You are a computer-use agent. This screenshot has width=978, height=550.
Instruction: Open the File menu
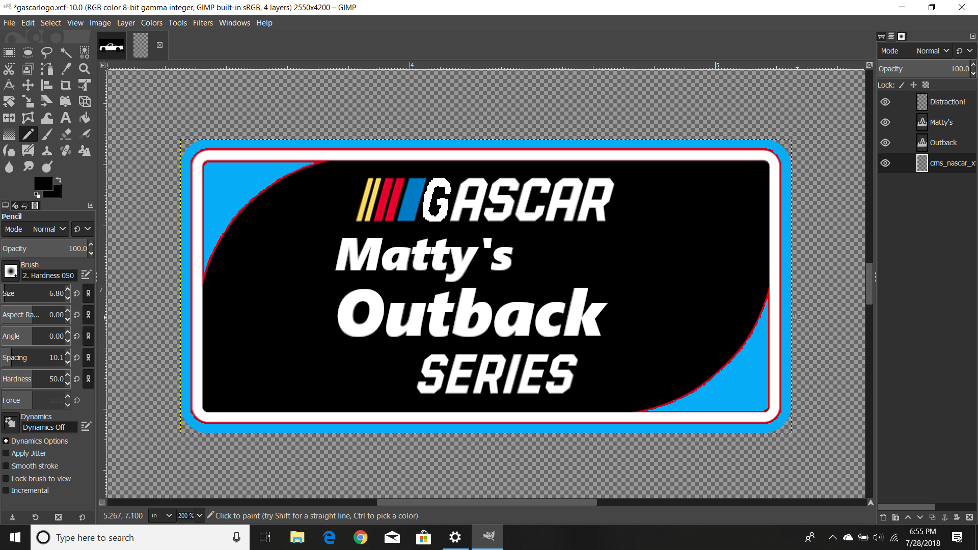[x=9, y=23]
